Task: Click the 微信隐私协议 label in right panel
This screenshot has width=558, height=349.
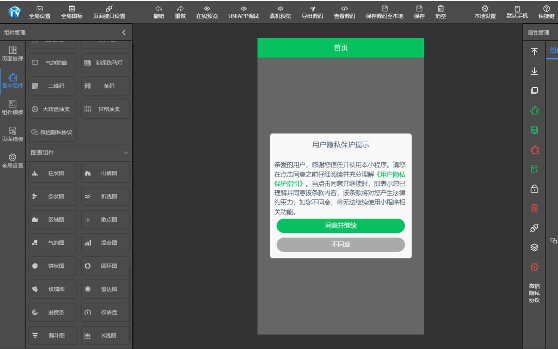Action: pos(534,293)
